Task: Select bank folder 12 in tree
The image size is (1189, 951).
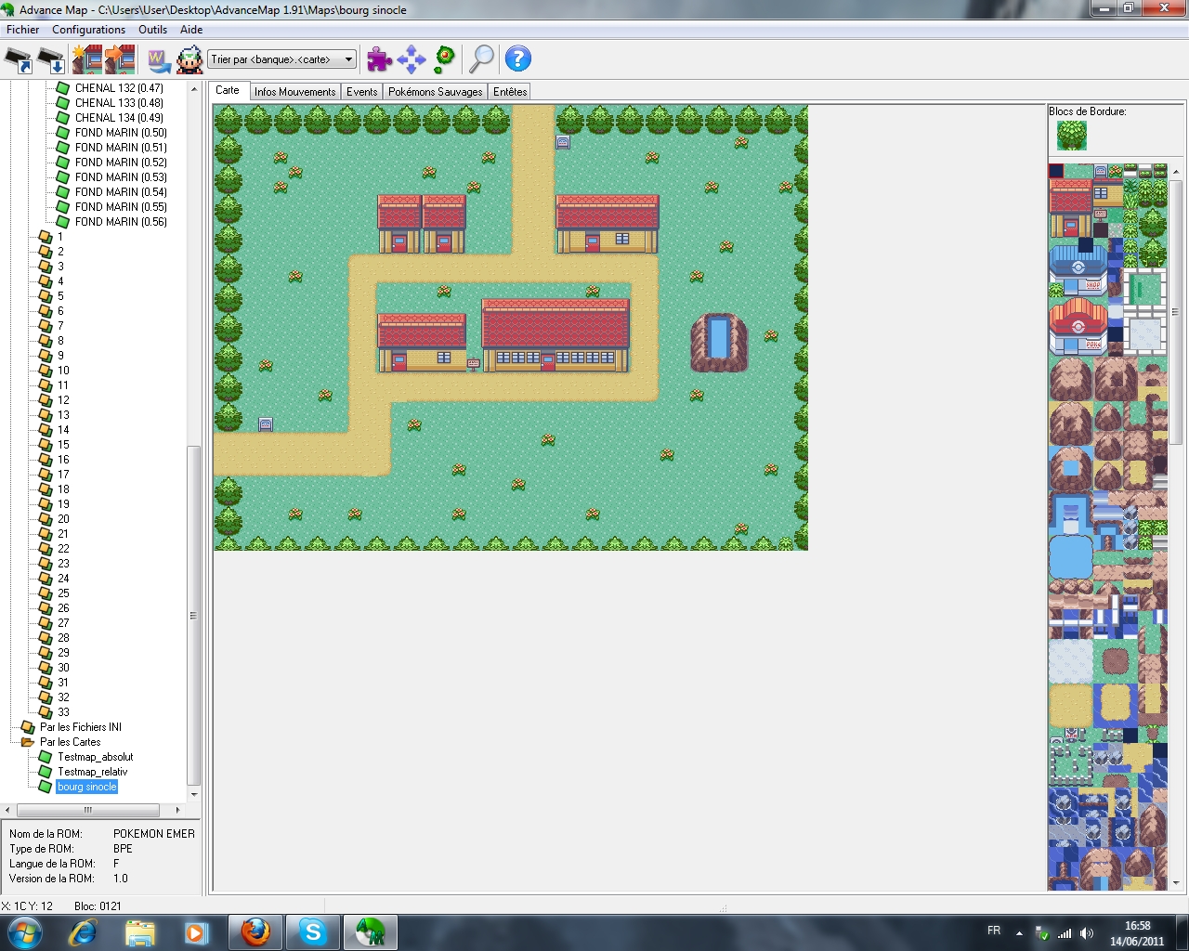Action: [x=63, y=400]
